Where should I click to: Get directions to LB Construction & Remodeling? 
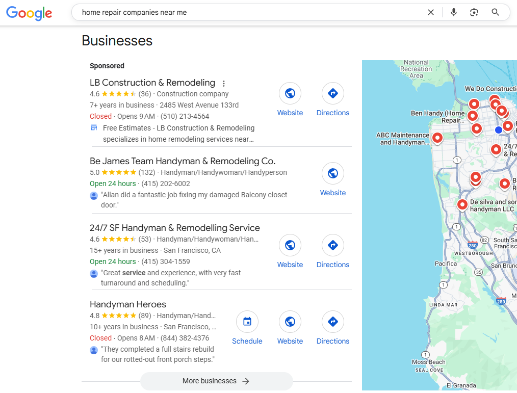click(x=332, y=93)
